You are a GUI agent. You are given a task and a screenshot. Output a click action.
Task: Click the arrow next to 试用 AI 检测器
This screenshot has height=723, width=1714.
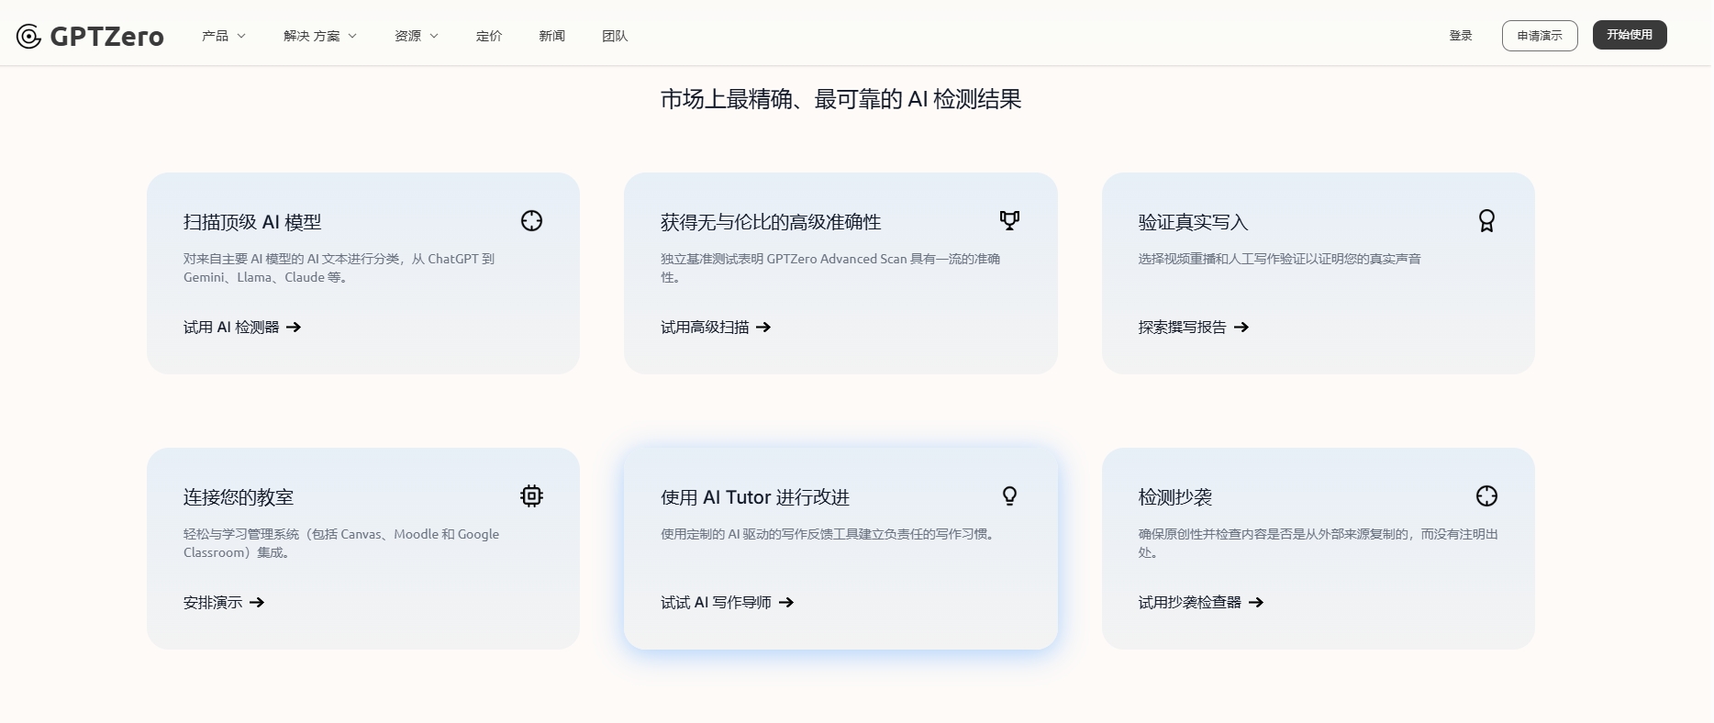click(294, 328)
